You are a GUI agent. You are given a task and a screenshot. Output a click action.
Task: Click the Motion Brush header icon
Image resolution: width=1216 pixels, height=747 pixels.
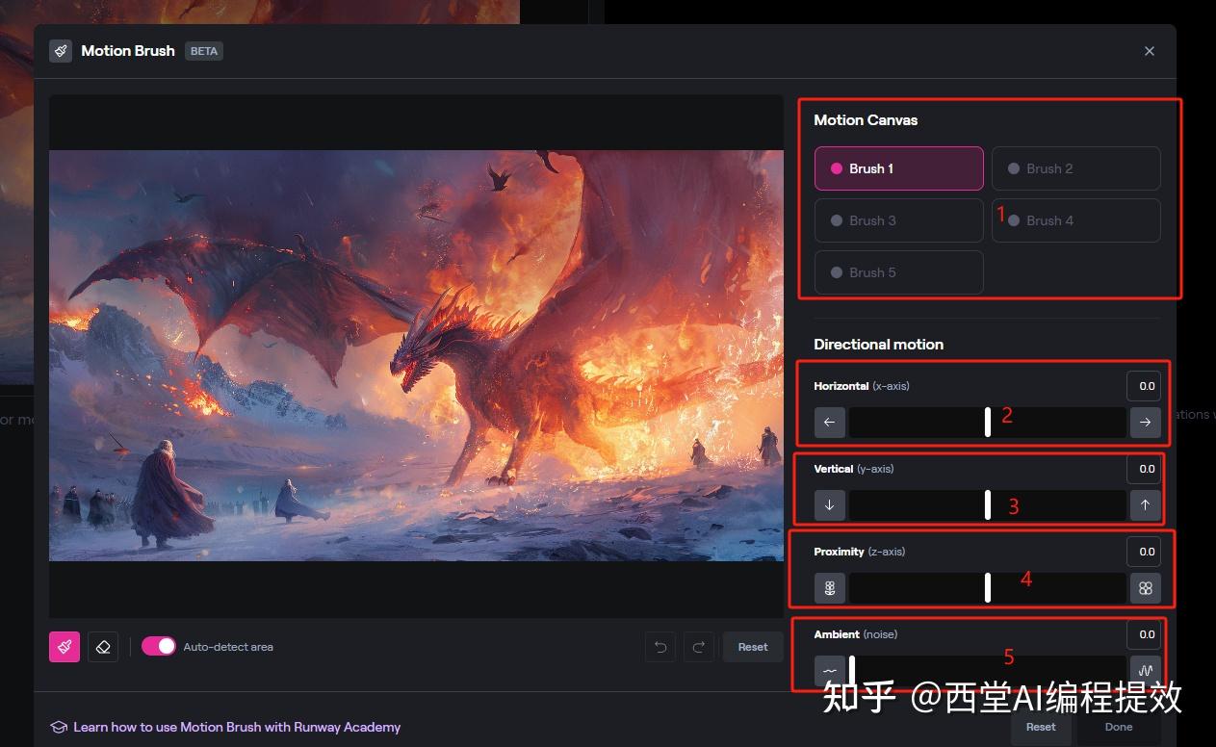point(61,51)
